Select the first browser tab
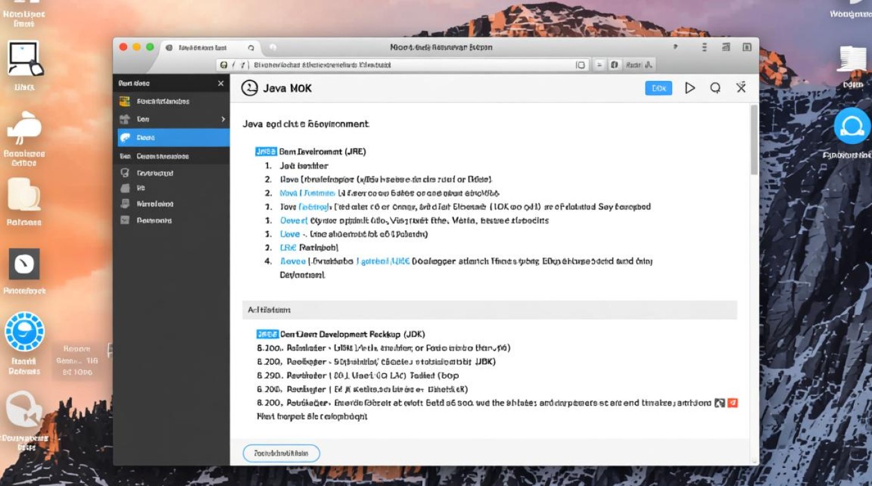 pyautogui.click(x=201, y=47)
